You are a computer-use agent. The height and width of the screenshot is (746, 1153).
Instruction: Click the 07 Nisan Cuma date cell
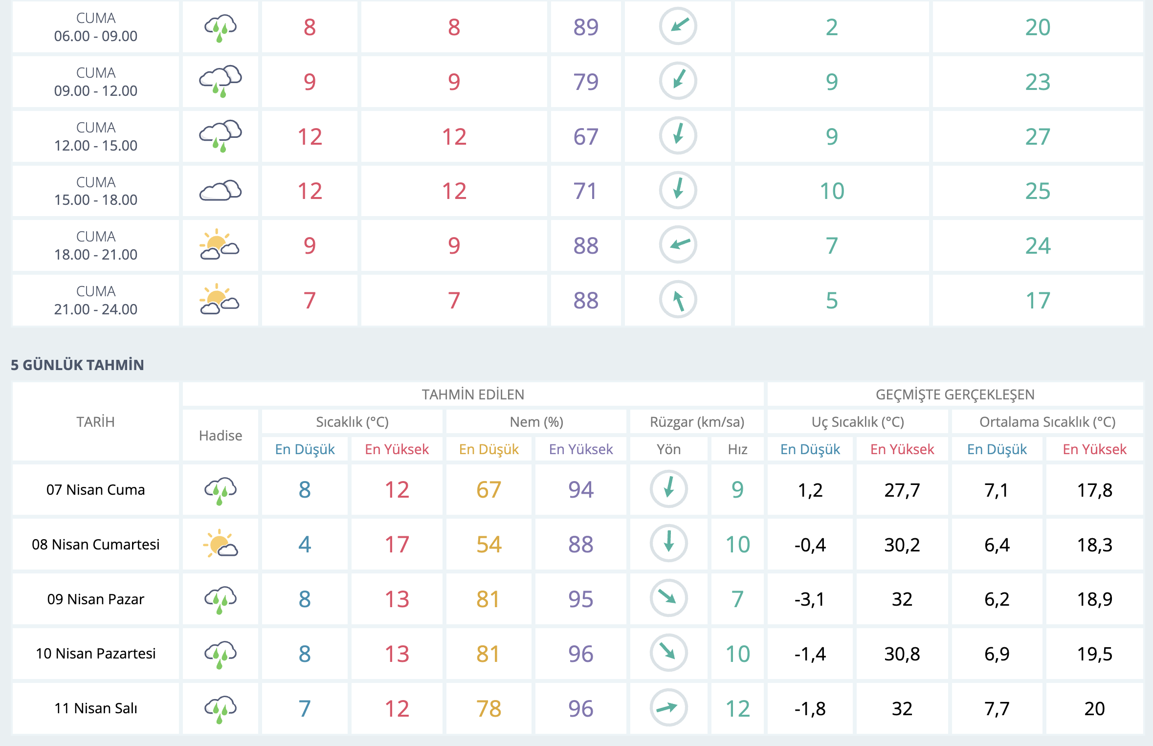95,489
